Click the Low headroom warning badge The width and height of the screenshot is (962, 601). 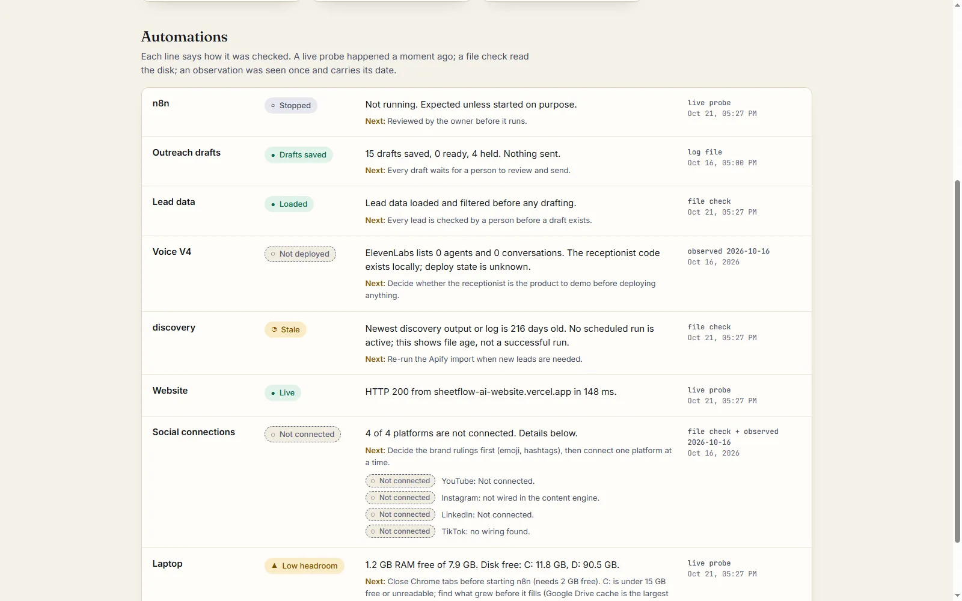coord(304,566)
